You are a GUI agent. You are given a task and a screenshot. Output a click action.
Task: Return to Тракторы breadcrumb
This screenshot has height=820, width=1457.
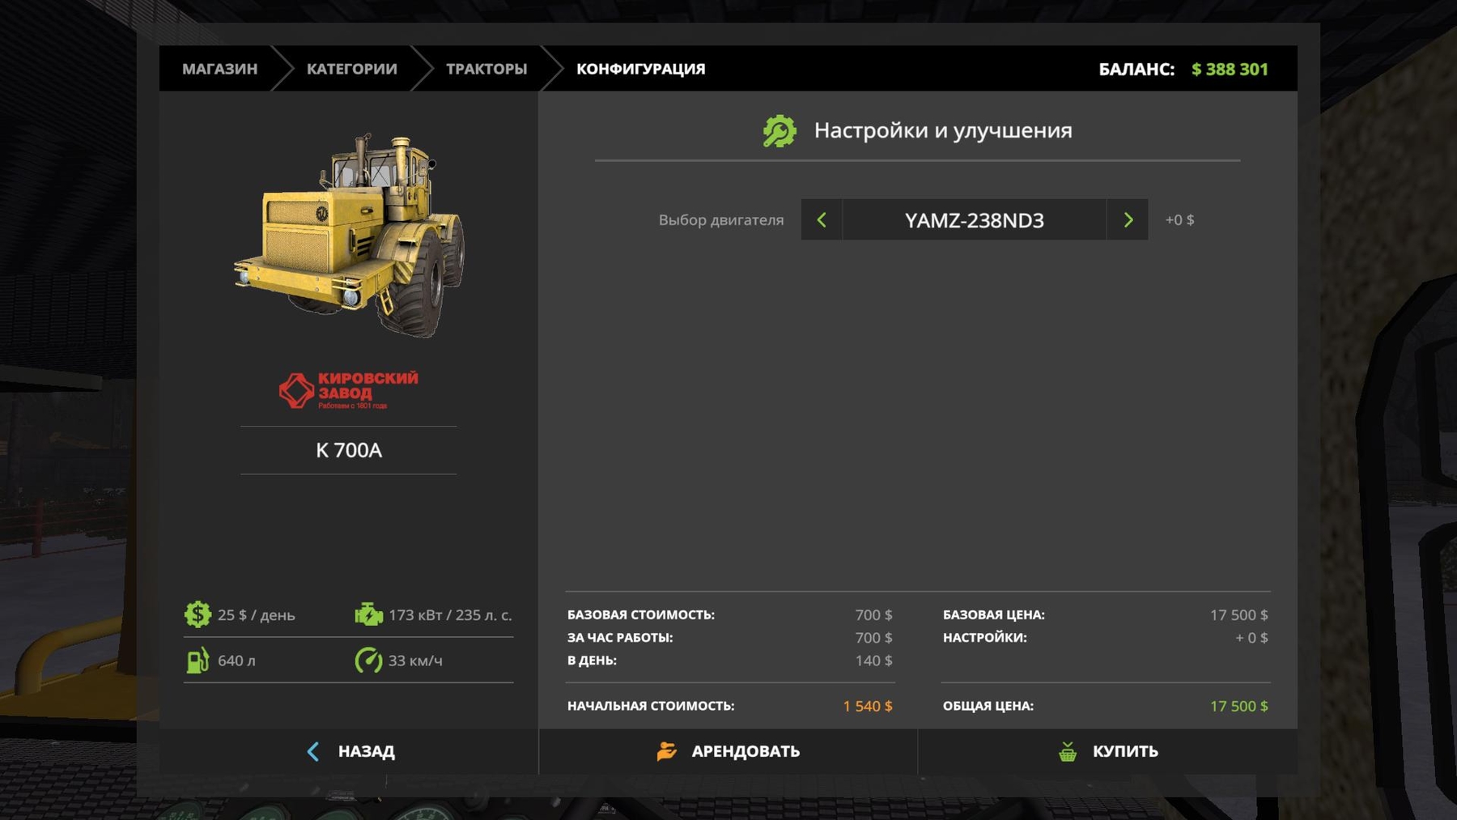point(486,69)
